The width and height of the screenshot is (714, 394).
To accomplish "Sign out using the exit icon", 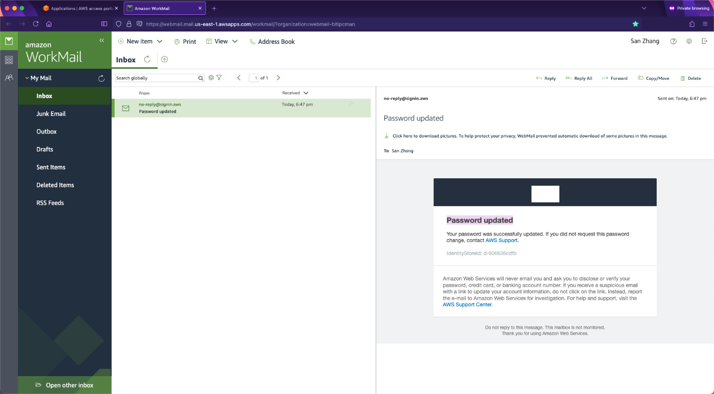I will tap(705, 41).
